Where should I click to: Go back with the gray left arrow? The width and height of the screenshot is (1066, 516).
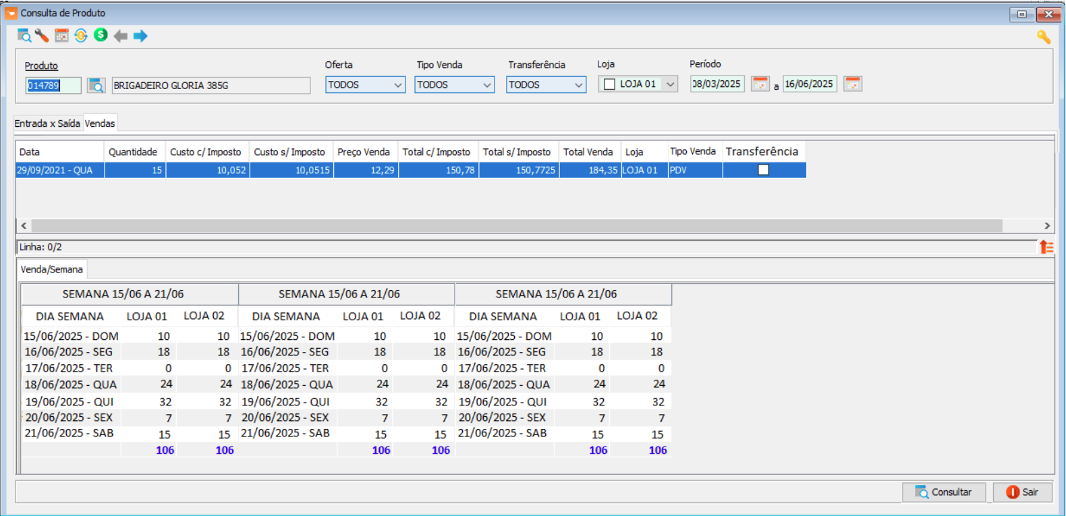coord(121,36)
